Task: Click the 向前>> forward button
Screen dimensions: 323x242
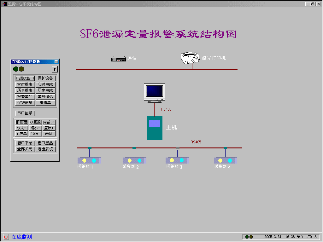Action: (49, 122)
